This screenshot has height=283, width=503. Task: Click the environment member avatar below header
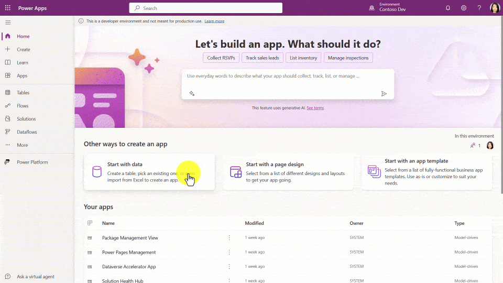[490, 145]
